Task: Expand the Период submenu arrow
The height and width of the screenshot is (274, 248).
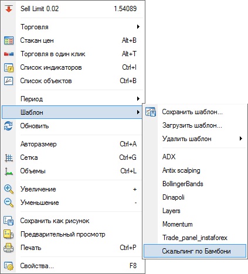Action: pyautogui.click(x=138, y=99)
